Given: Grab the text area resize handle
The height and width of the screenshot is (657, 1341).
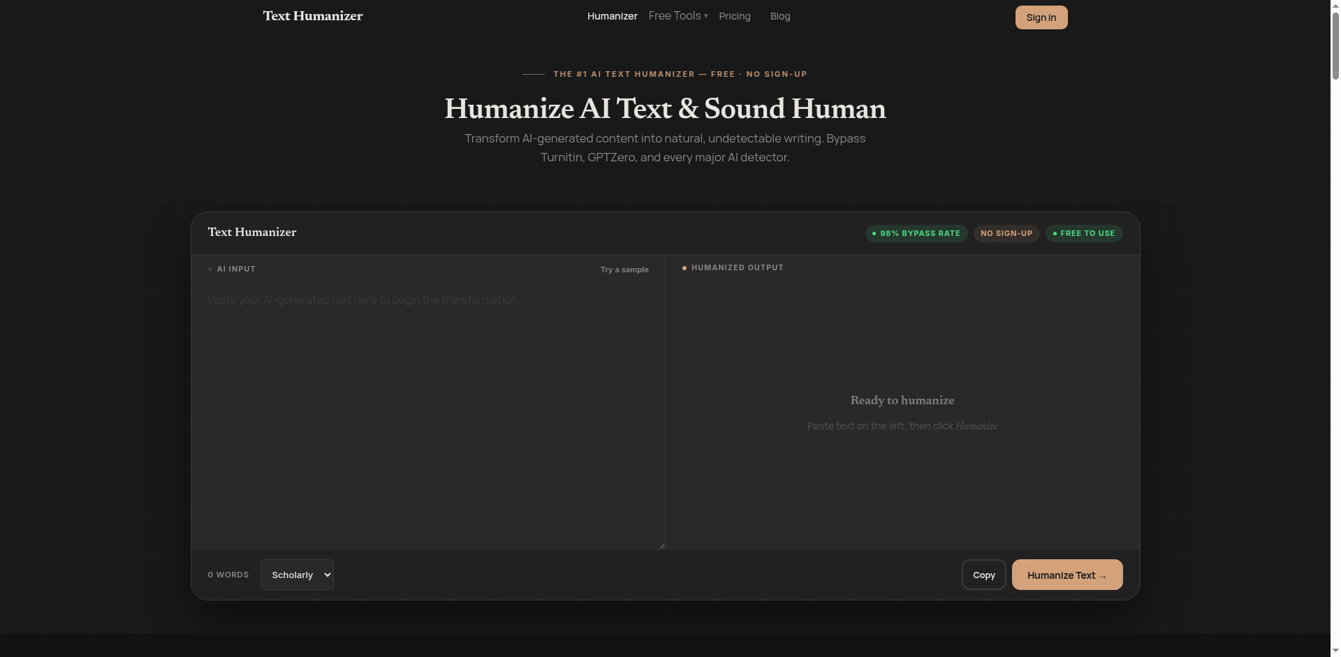Looking at the screenshot, I should tap(661, 545).
